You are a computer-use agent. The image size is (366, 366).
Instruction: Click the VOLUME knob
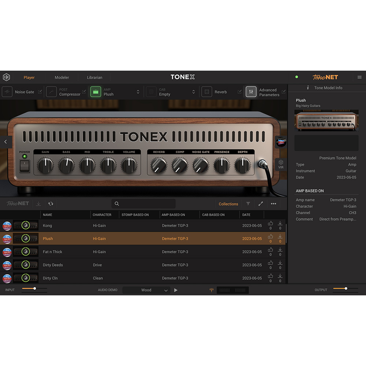(x=129, y=165)
